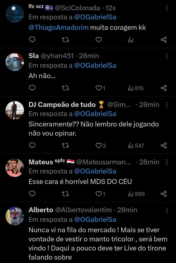Retweet DJ Campeão de tudo's comment
The height and width of the screenshot is (263, 176).
point(65,145)
